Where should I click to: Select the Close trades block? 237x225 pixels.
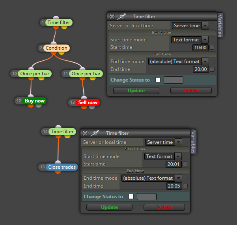tap(62, 167)
